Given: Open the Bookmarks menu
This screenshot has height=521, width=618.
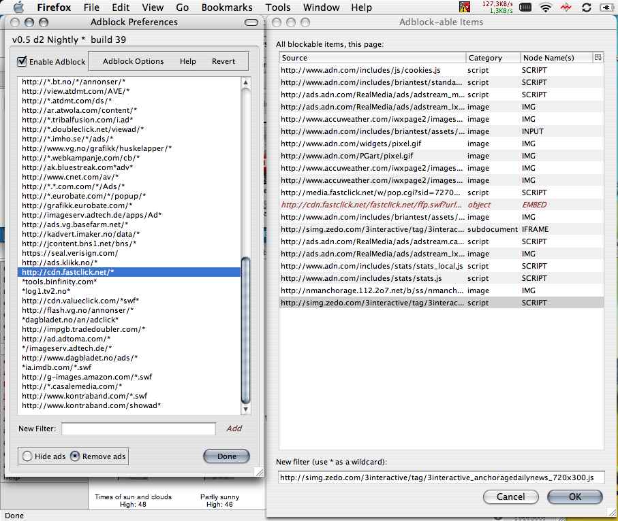Looking at the screenshot, I should point(227,7).
